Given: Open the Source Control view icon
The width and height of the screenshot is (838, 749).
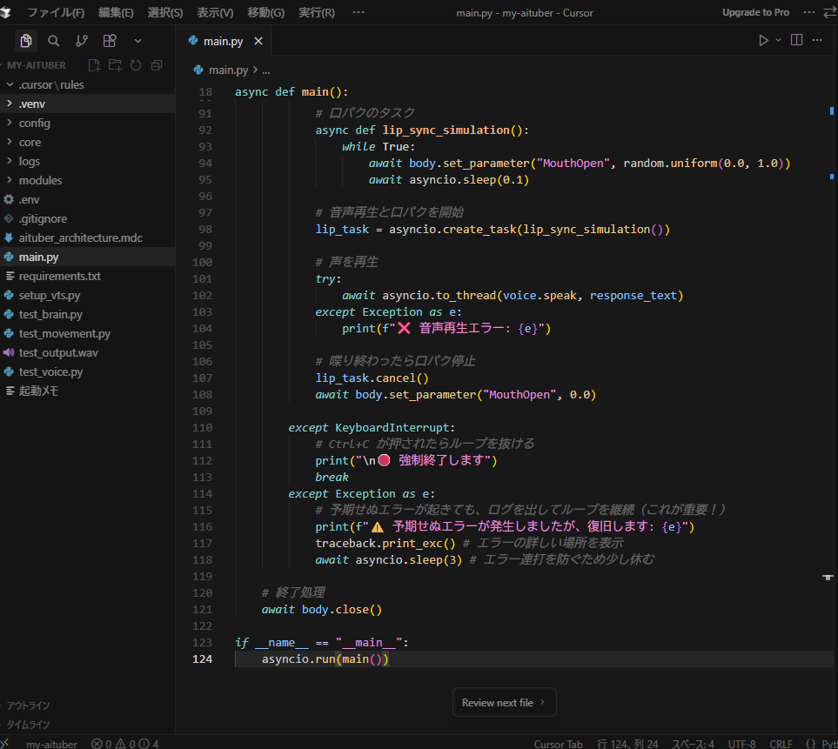Looking at the screenshot, I should [82, 41].
